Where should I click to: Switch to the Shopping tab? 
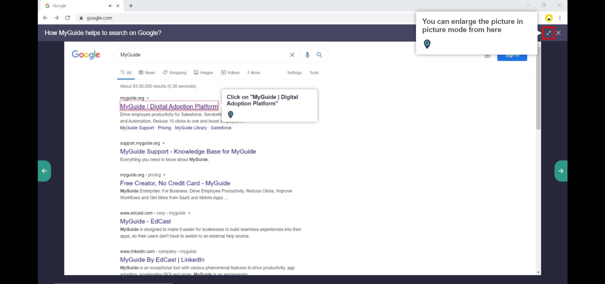(175, 73)
